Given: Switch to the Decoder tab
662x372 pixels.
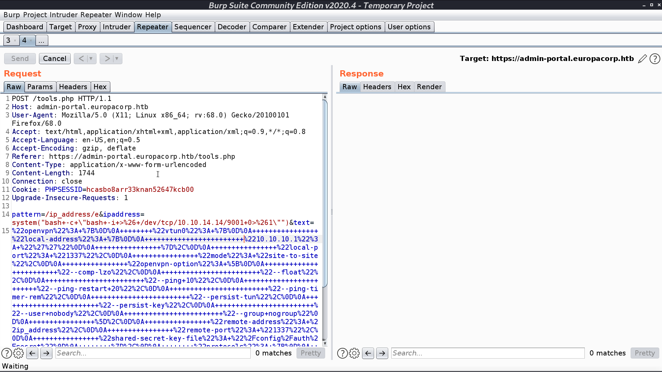Looking at the screenshot, I should pyautogui.click(x=232, y=27).
